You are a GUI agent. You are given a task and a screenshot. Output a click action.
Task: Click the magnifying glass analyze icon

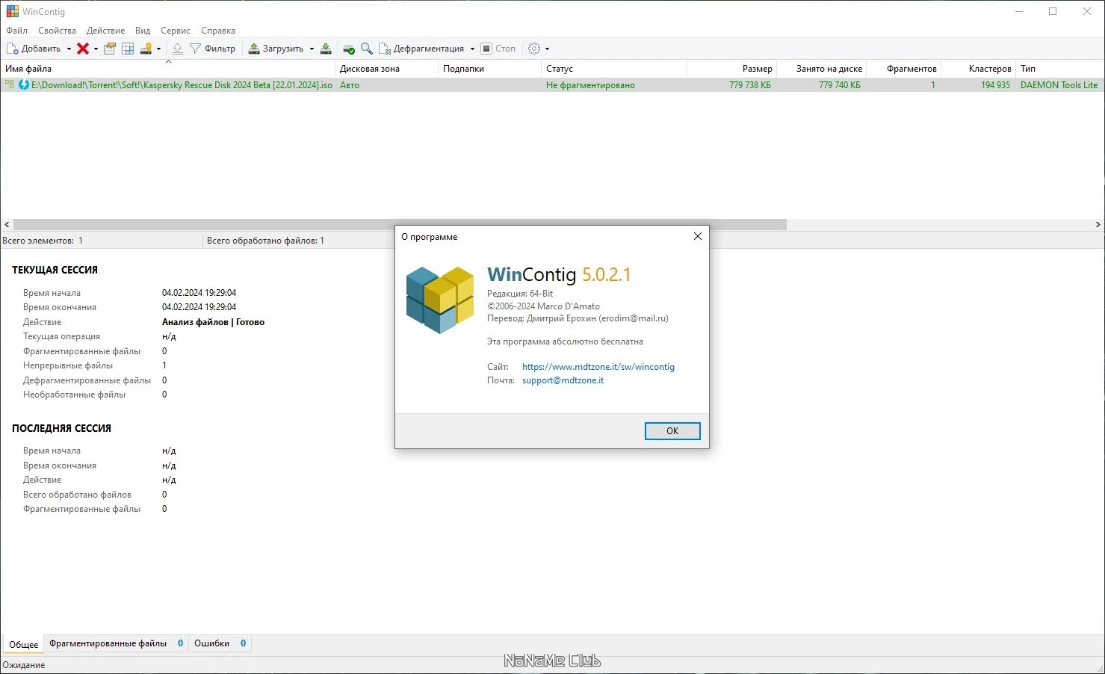(367, 49)
